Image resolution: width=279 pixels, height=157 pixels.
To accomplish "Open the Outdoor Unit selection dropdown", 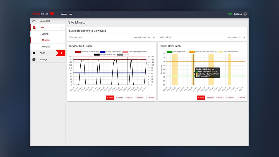I will click(x=154, y=37).
